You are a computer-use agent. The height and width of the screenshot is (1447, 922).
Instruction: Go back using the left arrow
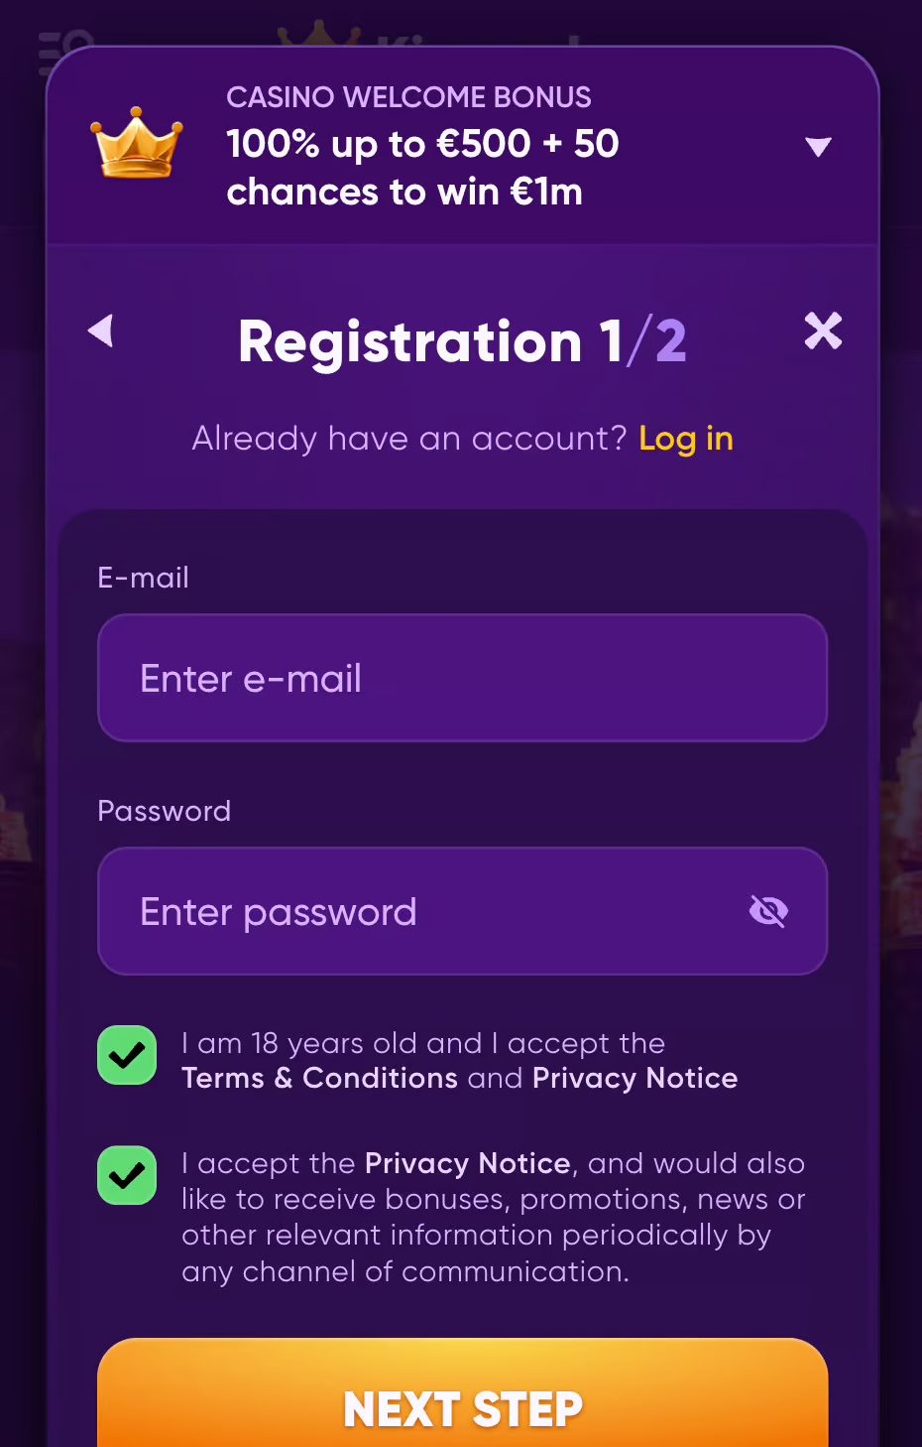click(x=101, y=330)
